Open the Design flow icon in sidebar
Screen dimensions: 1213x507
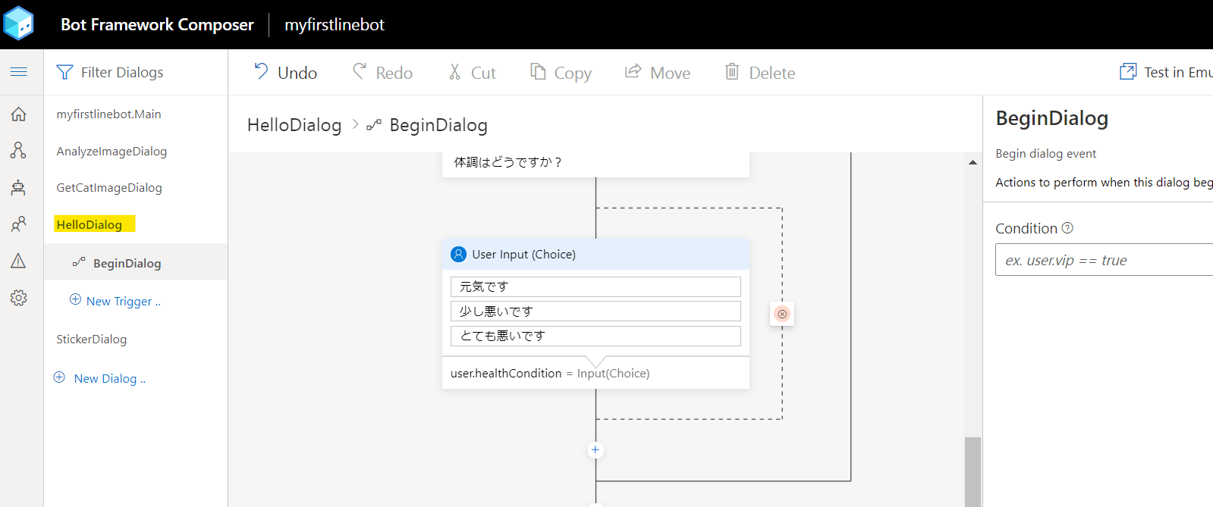point(19,151)
